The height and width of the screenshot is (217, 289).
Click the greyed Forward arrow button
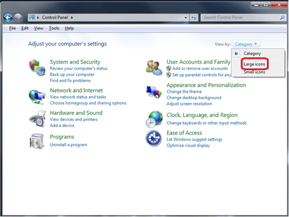tap(18, 18)
